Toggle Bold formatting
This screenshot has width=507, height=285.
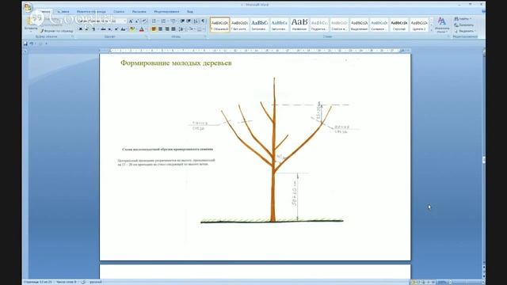[81, 29]
